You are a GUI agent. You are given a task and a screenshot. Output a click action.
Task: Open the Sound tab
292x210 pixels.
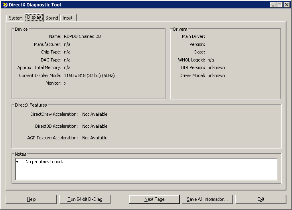[x=52, y=18]
